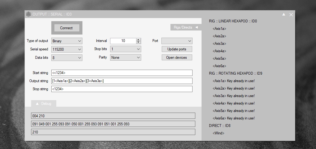Click the Update ports button
This screenshot has height=149, width=316.
(x=177, y=49)
